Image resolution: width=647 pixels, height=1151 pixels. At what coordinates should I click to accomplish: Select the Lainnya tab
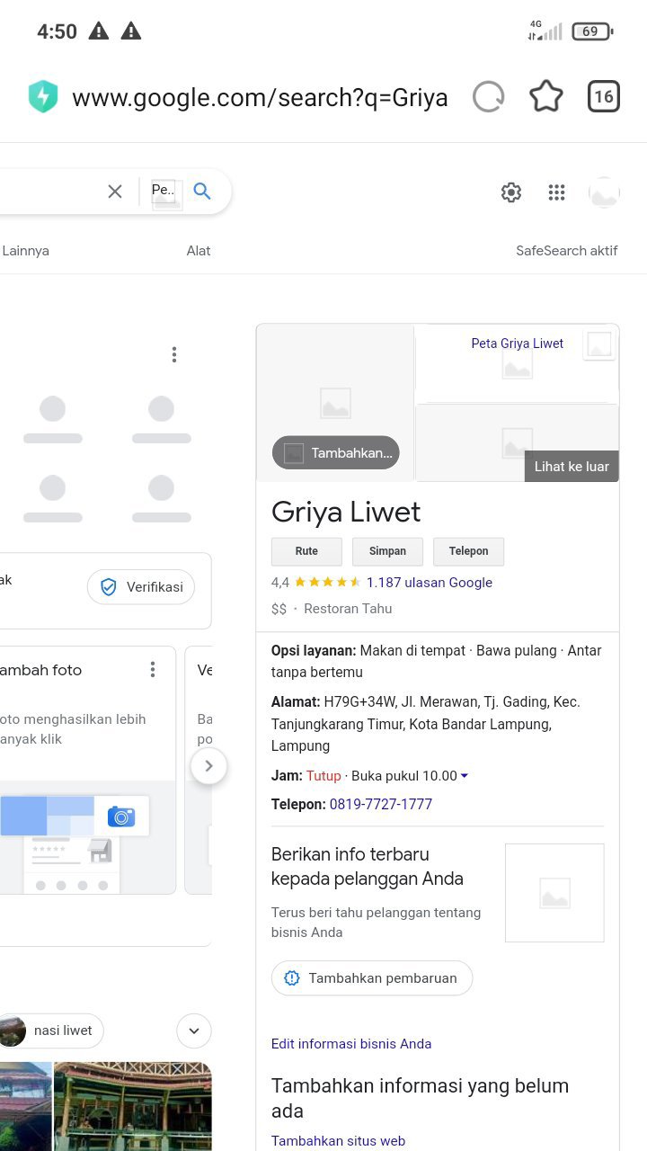pos(25,251)
